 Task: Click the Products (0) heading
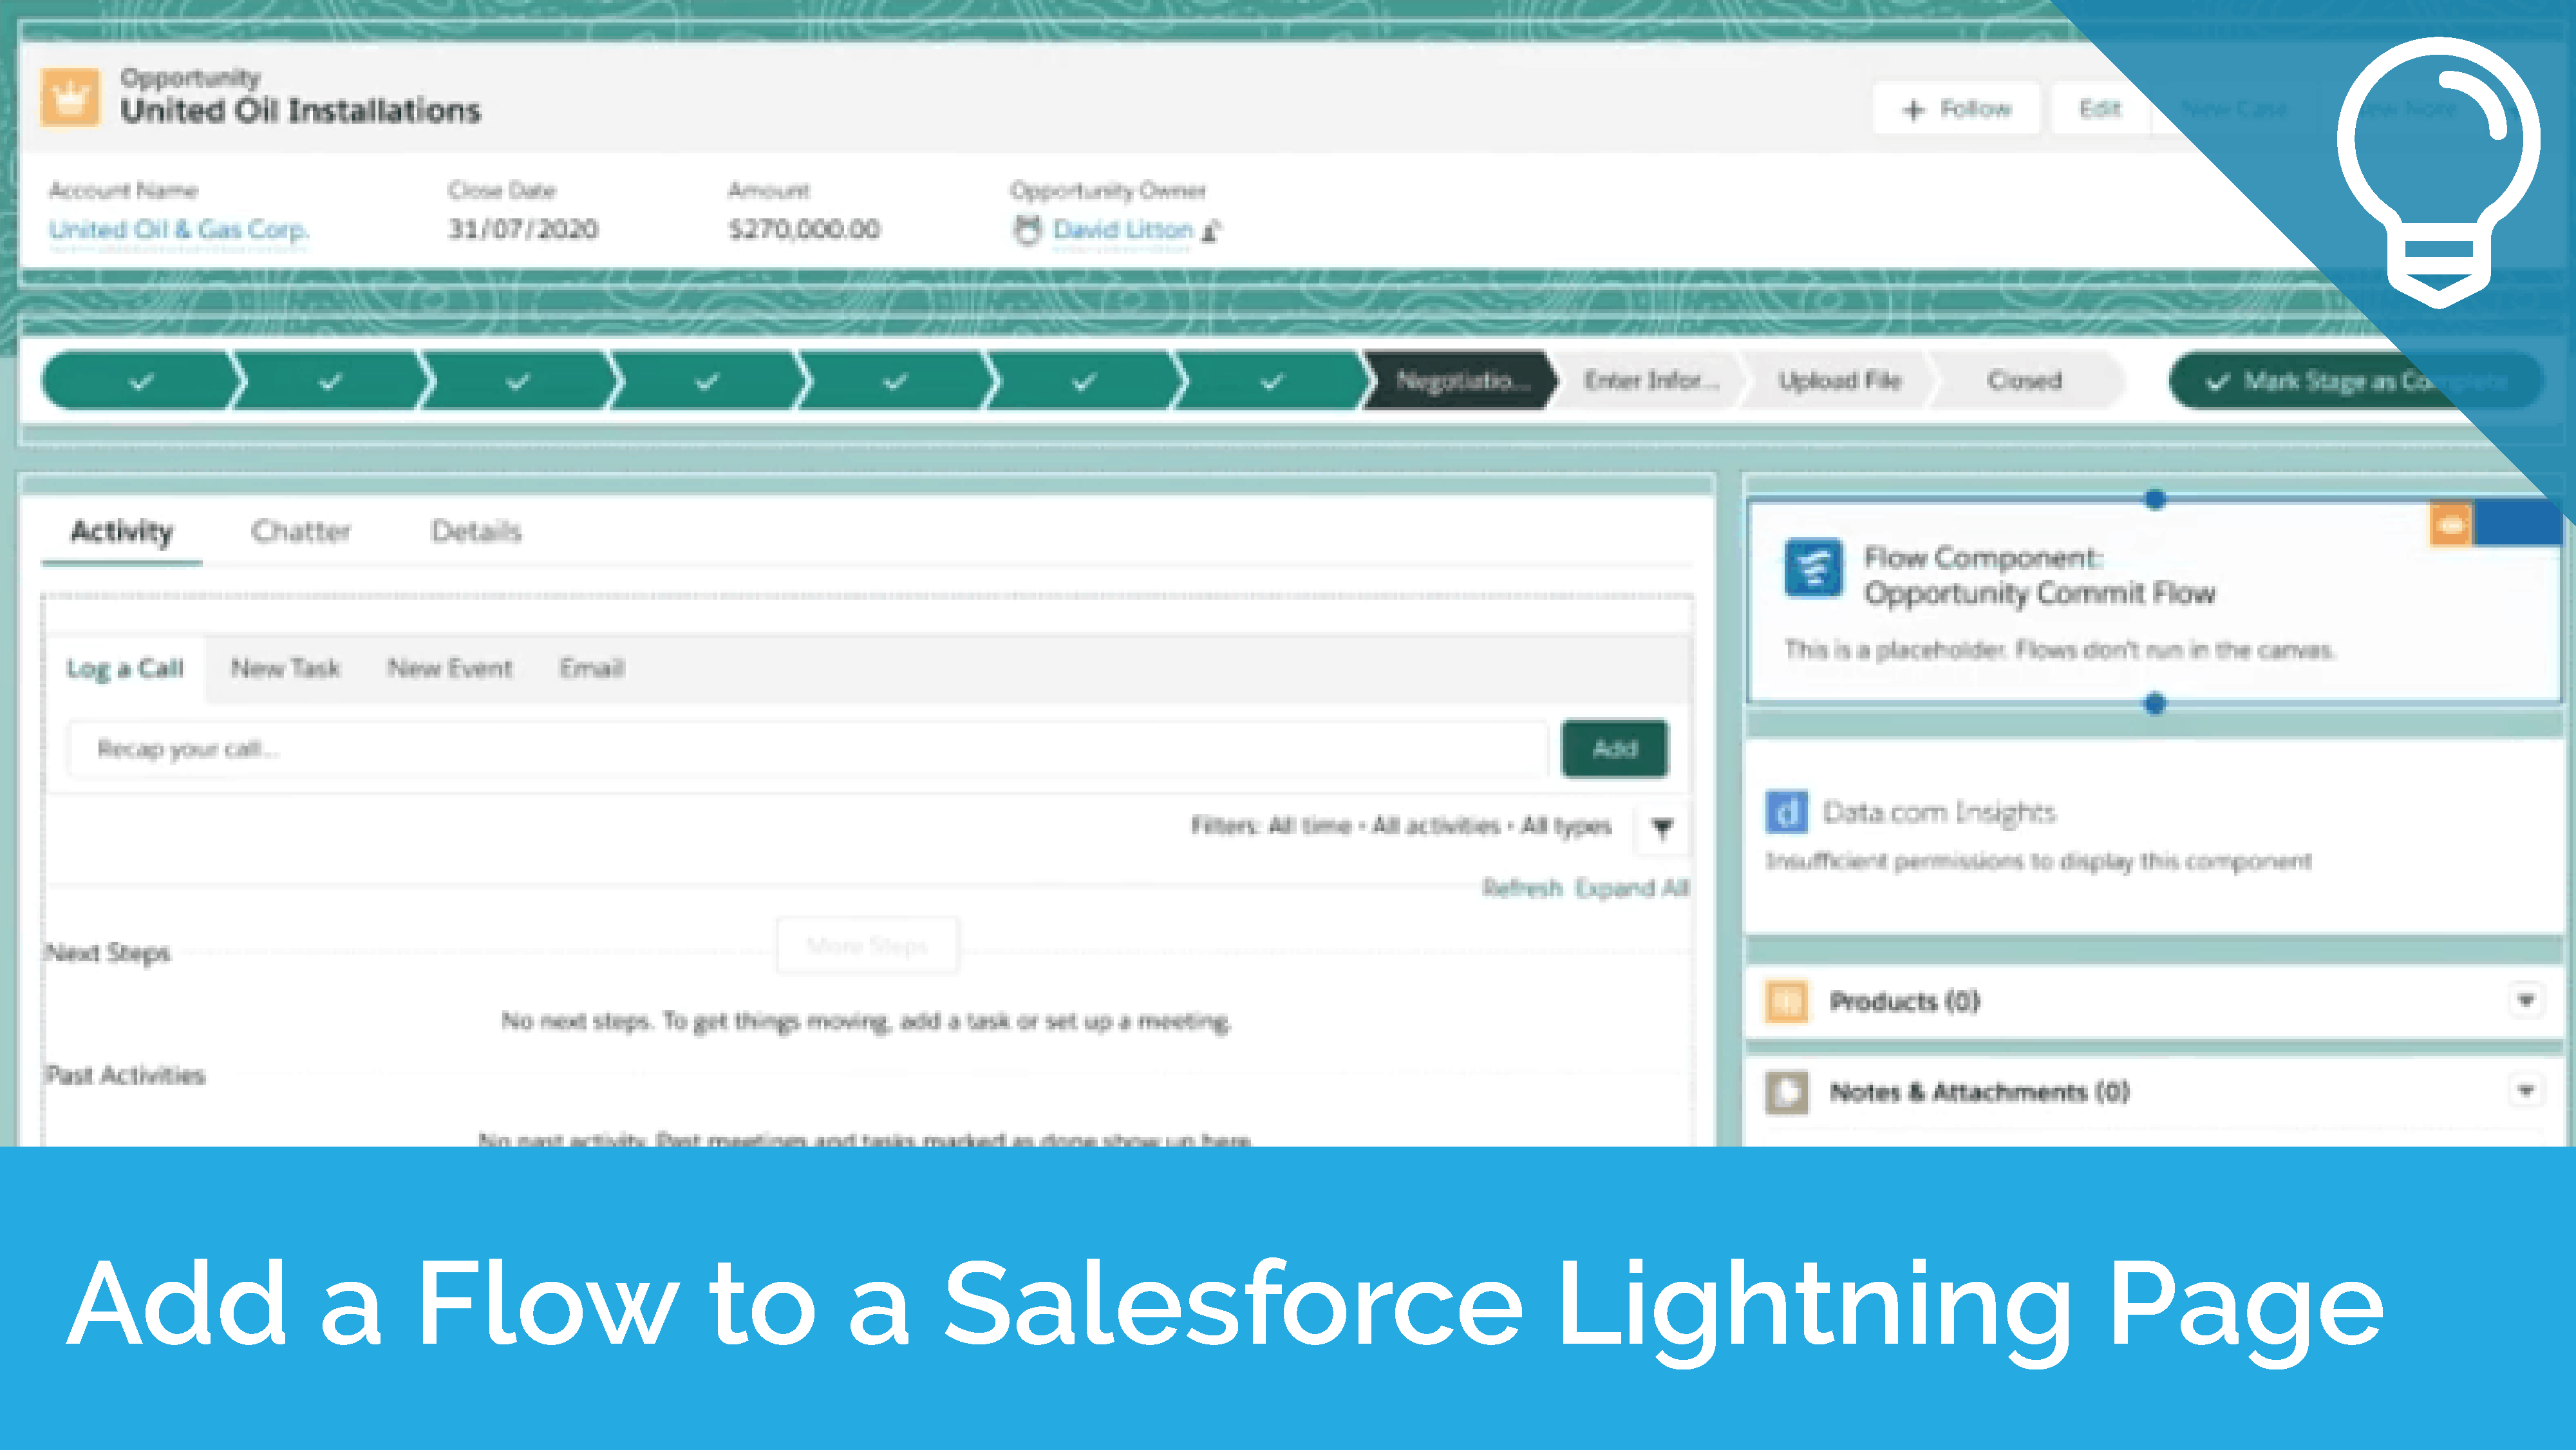(x=1904, y=1002)
